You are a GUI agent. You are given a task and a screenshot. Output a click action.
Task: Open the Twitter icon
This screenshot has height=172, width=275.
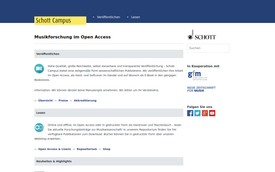click(198, 113)
